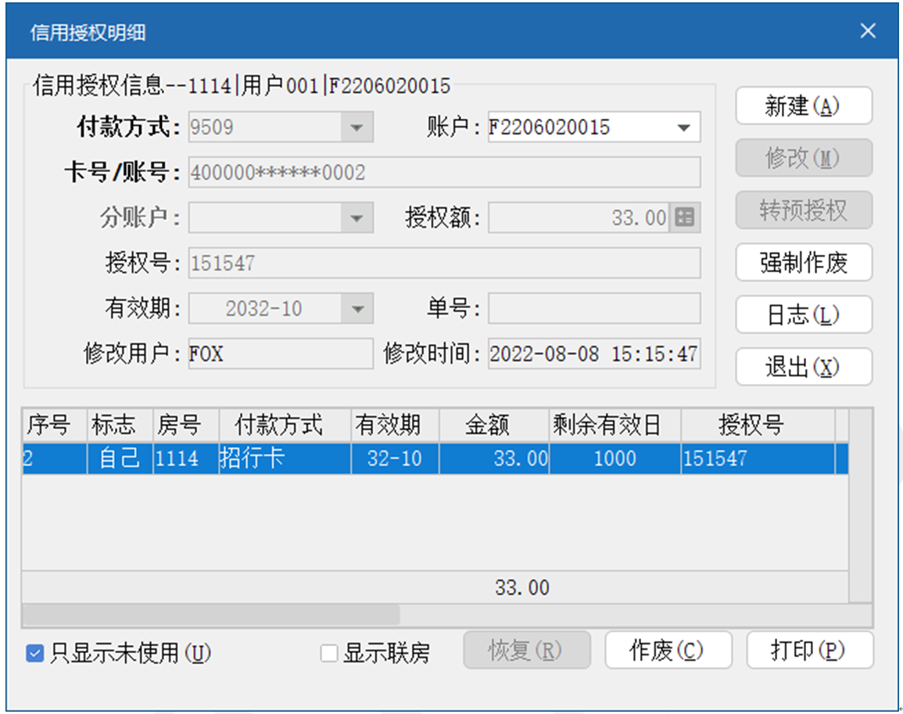Viewport: 903px width, 714px height.
Task: Sort by the 剩余有效日 column header
Action: [x=615, y=425]
